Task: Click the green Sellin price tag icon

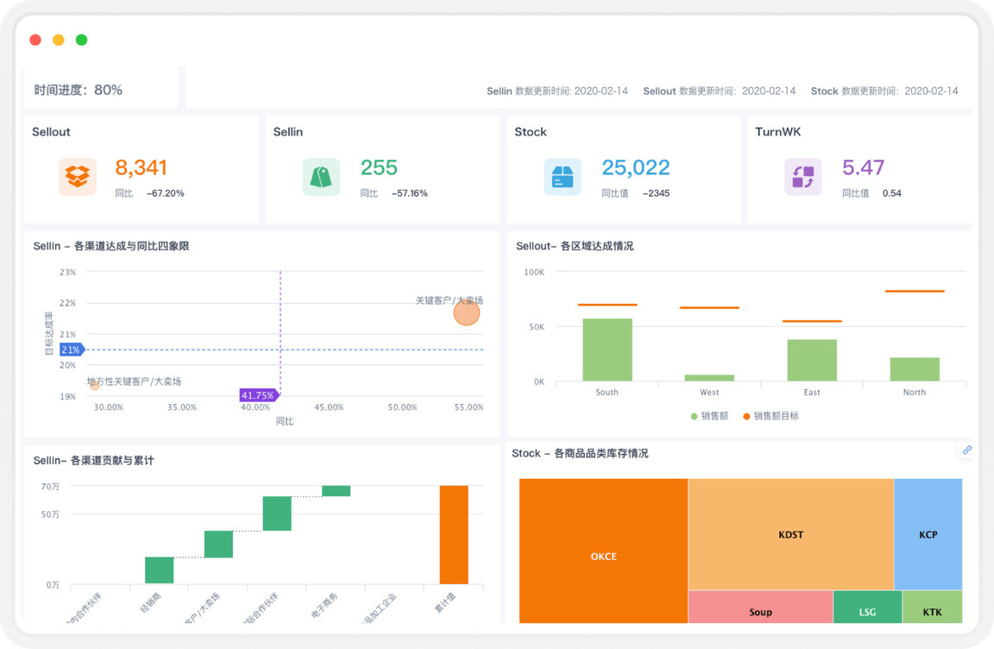Action: [x=321, y=177]
